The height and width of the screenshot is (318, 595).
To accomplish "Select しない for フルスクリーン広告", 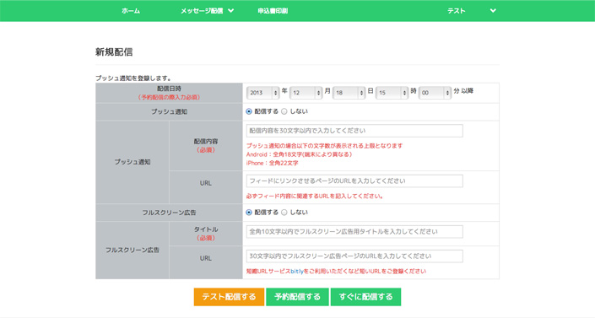I will click(284, 213).
